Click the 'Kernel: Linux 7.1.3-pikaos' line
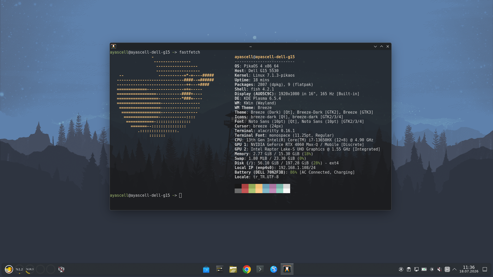The width and height of the screenshot is (493, 277). tap(265, 75)
